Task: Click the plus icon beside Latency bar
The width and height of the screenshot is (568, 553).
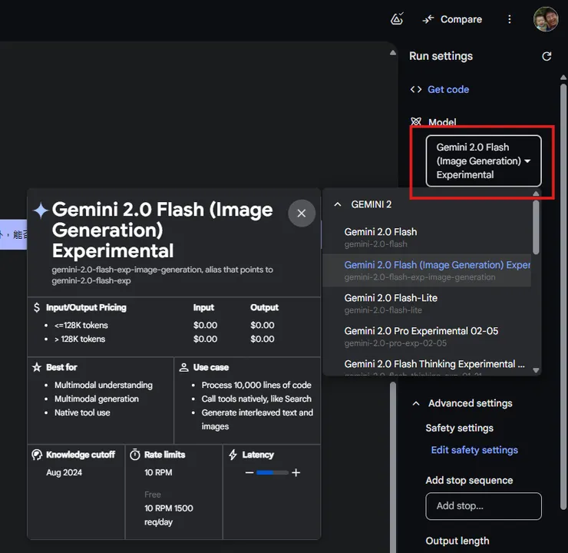Action: (296, 472)
